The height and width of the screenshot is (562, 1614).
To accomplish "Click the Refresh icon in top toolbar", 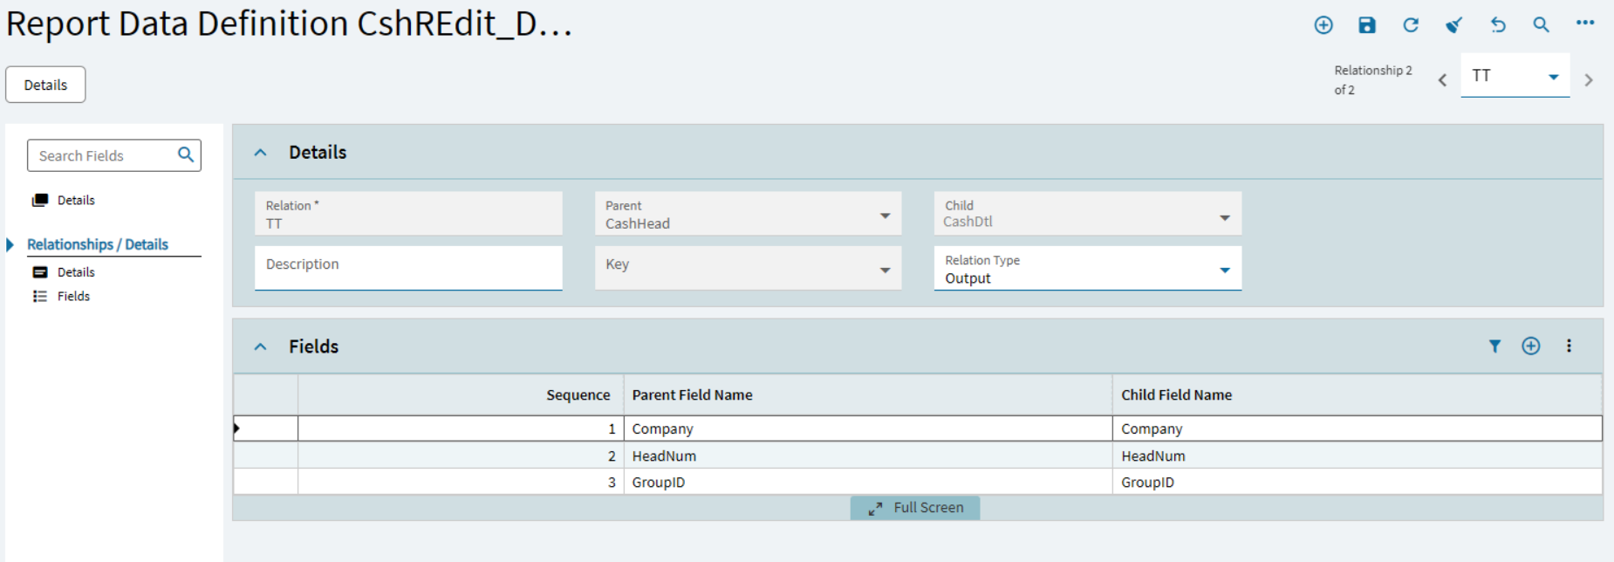I will 1411,25.
